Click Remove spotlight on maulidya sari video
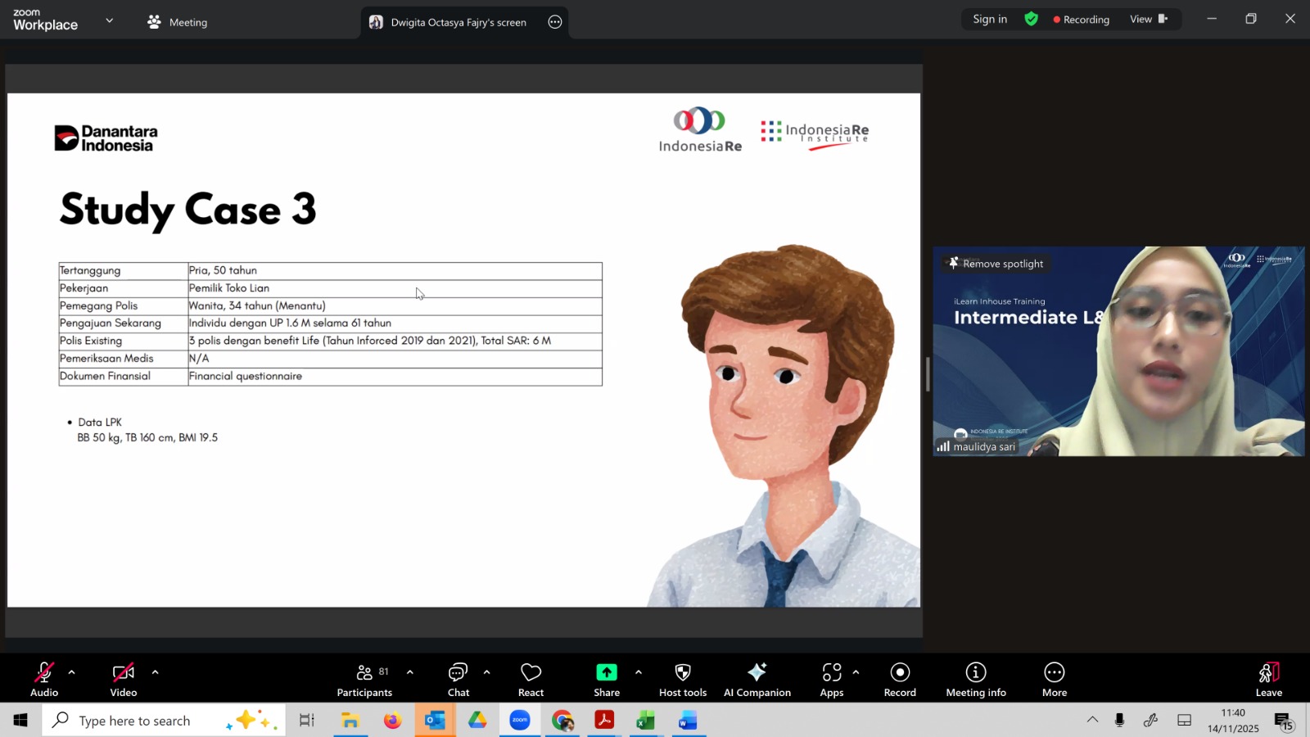This screenshot has height=737, width=1310. coord(996,264)
